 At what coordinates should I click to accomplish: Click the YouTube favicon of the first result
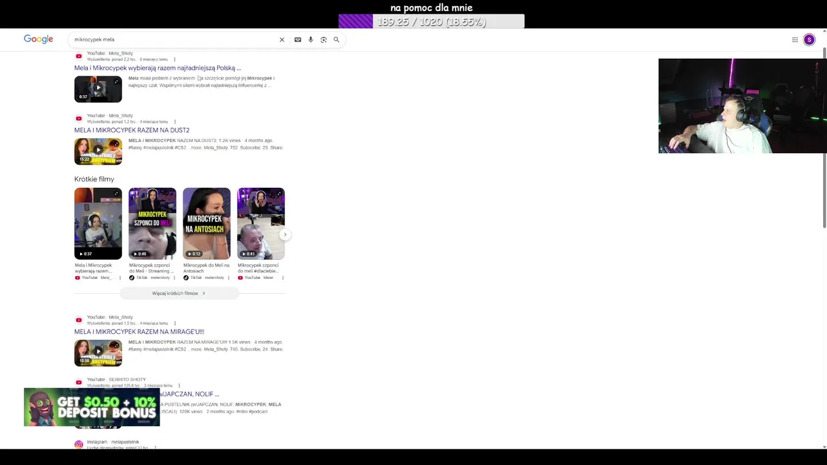tap(79, 56)
